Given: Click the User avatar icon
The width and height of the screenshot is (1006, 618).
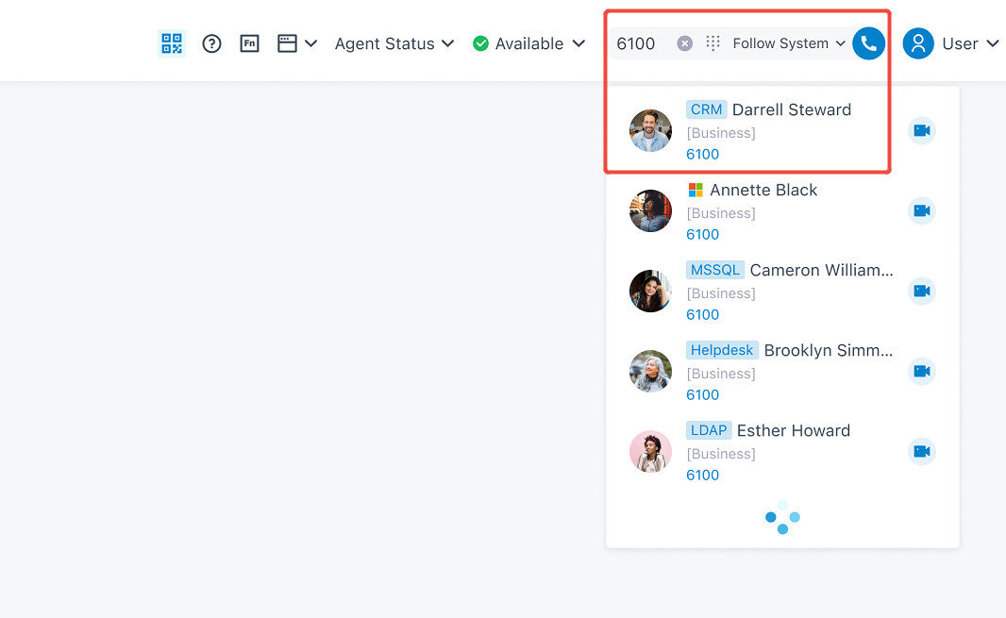Looking at the screenshot, I should tap(918, 43).
